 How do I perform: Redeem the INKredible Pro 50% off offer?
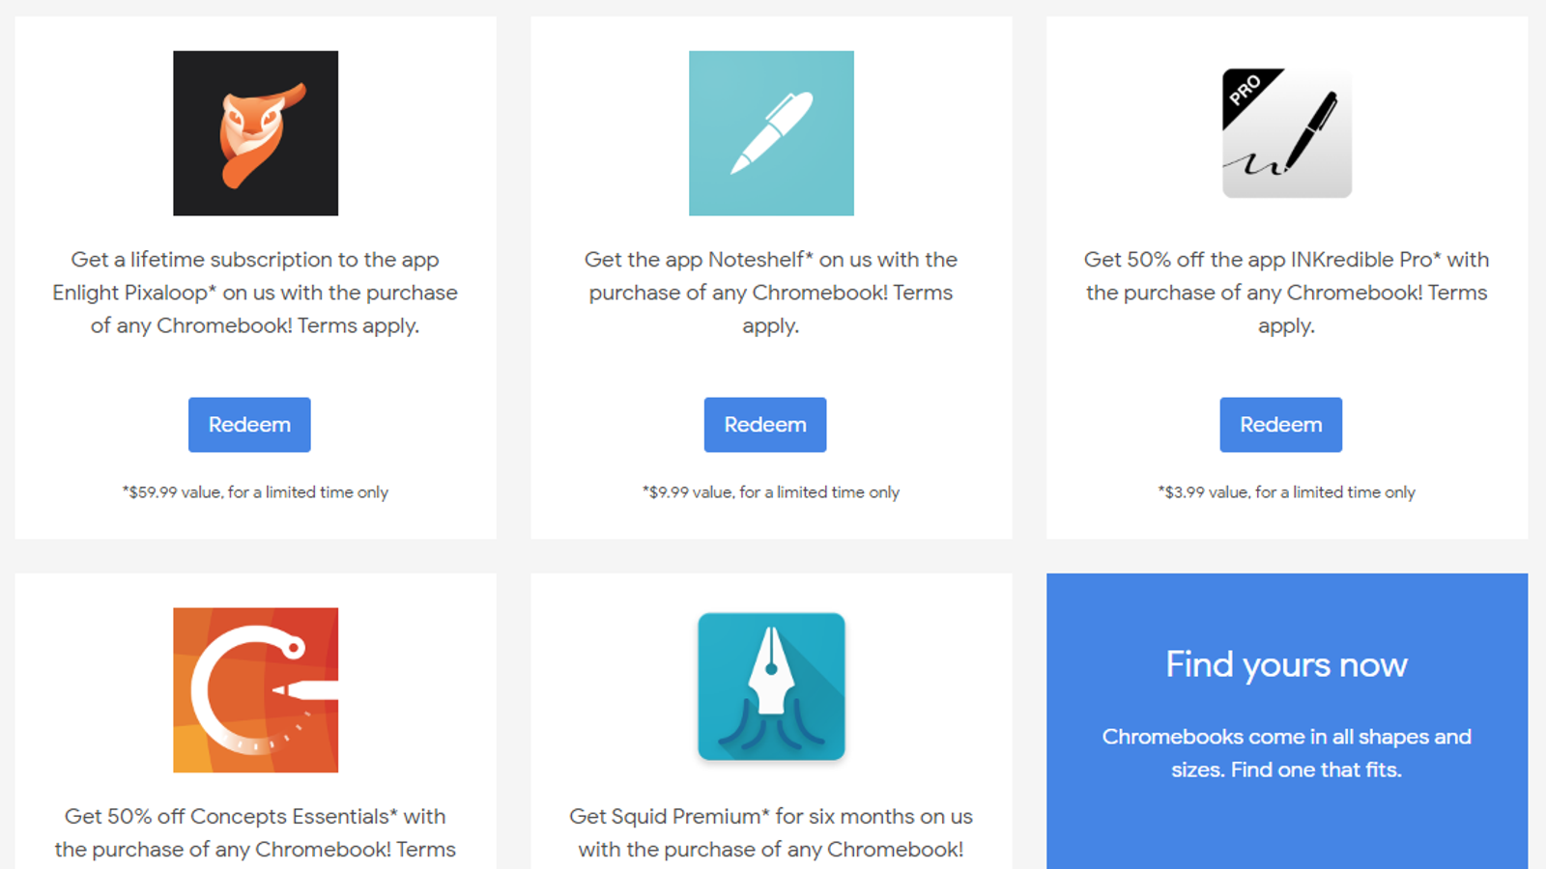1280,425
